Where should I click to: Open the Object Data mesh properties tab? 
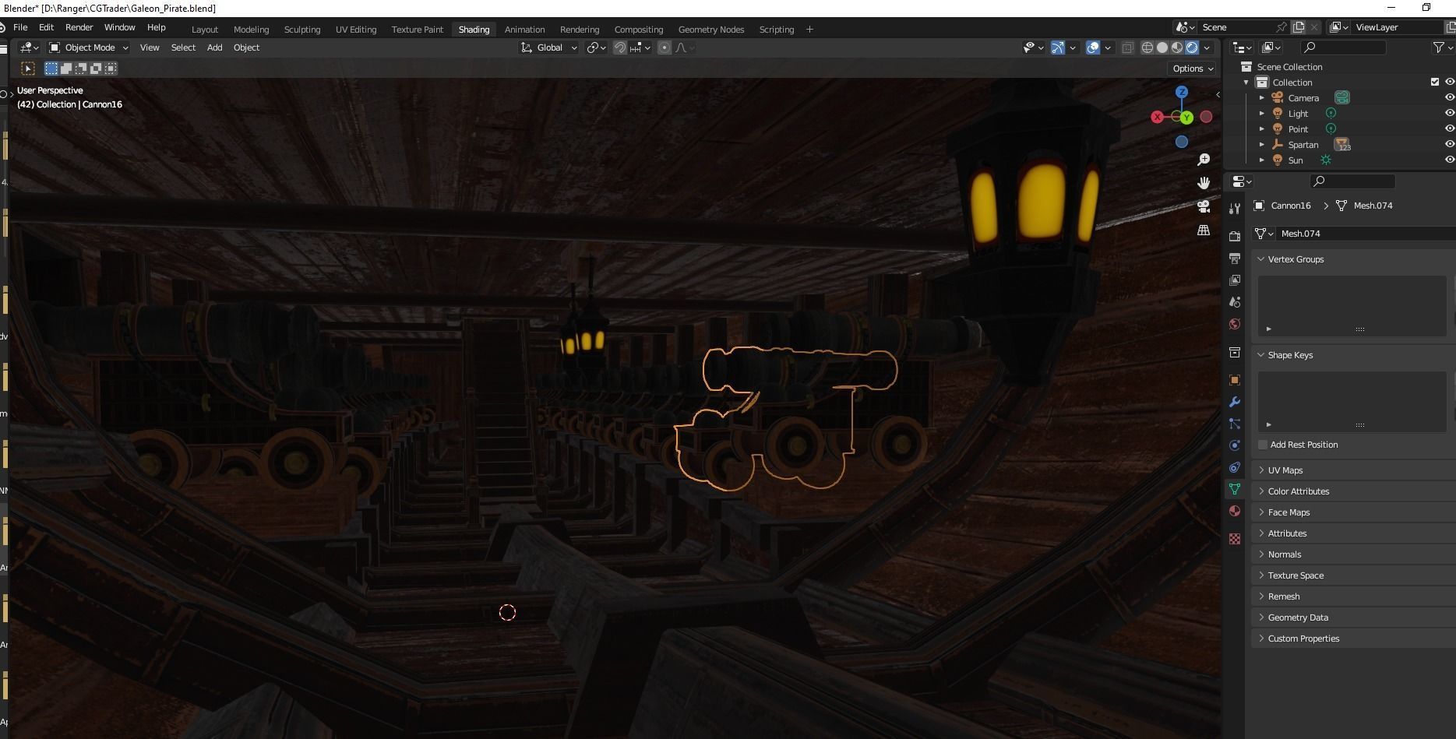(1235, 489)
